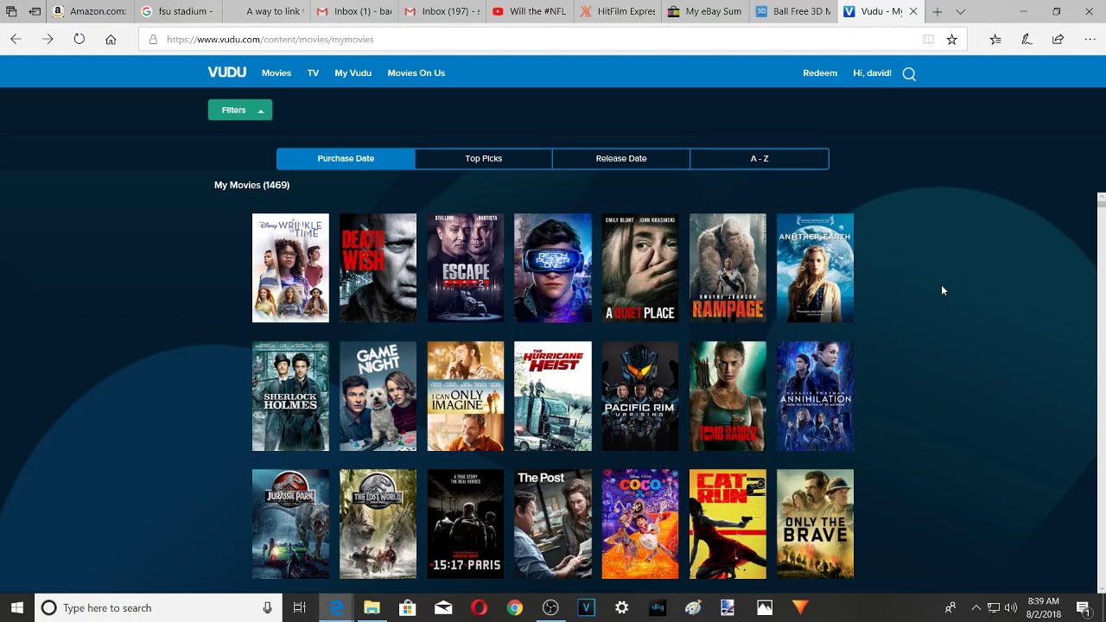Click the Edge icon on taskbar
The image size is (1106, 622).
pos(336,607)
